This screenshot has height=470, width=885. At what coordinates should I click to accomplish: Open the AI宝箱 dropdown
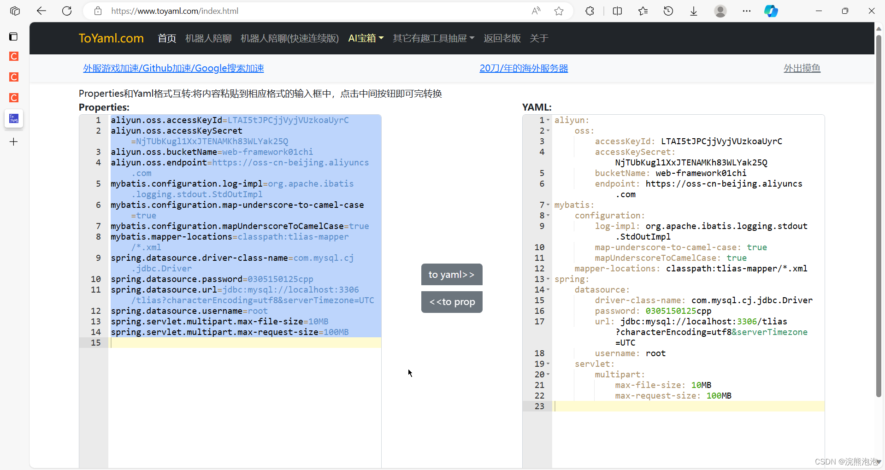(x=366, y=38)
